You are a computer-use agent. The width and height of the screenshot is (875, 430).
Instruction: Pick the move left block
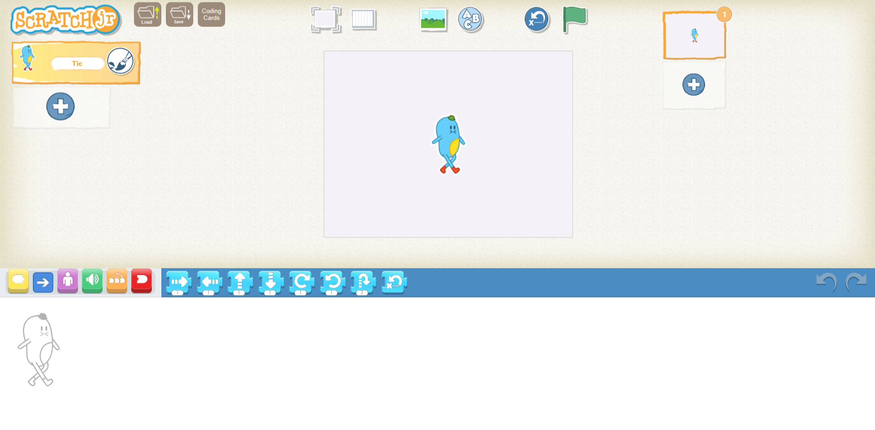(x=209, y=283)
